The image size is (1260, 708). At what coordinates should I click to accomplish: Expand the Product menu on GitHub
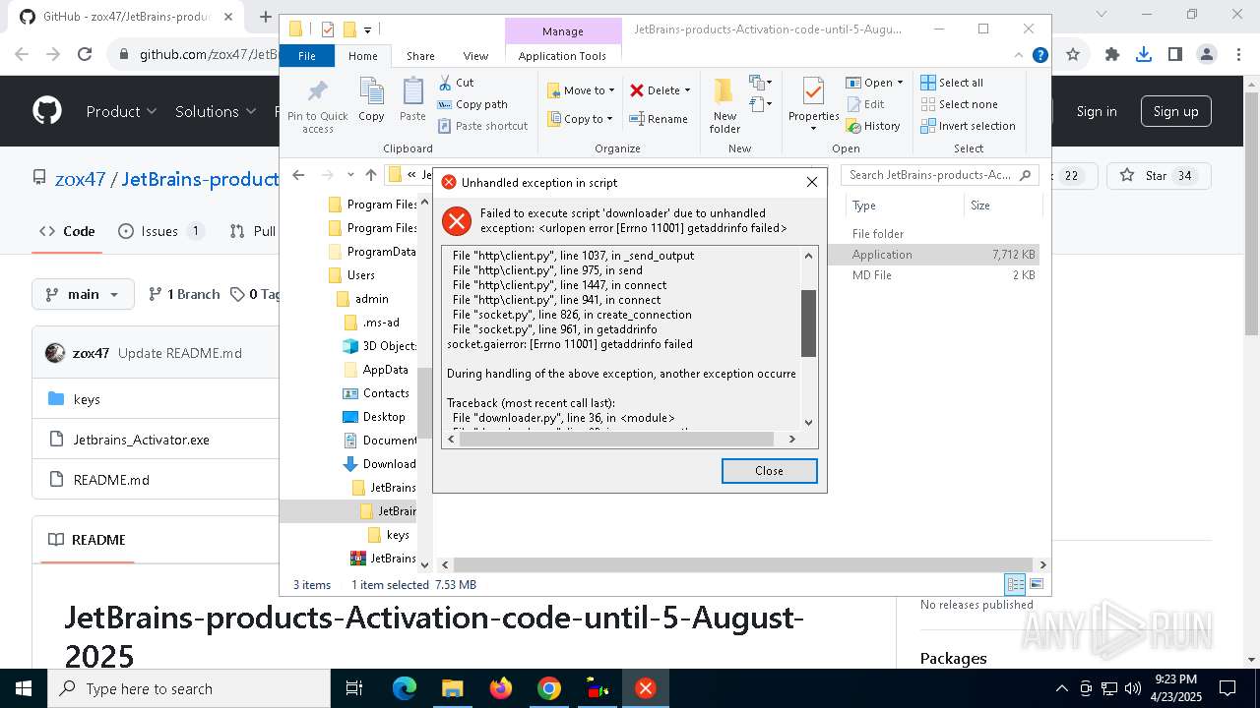coord(121,111)
